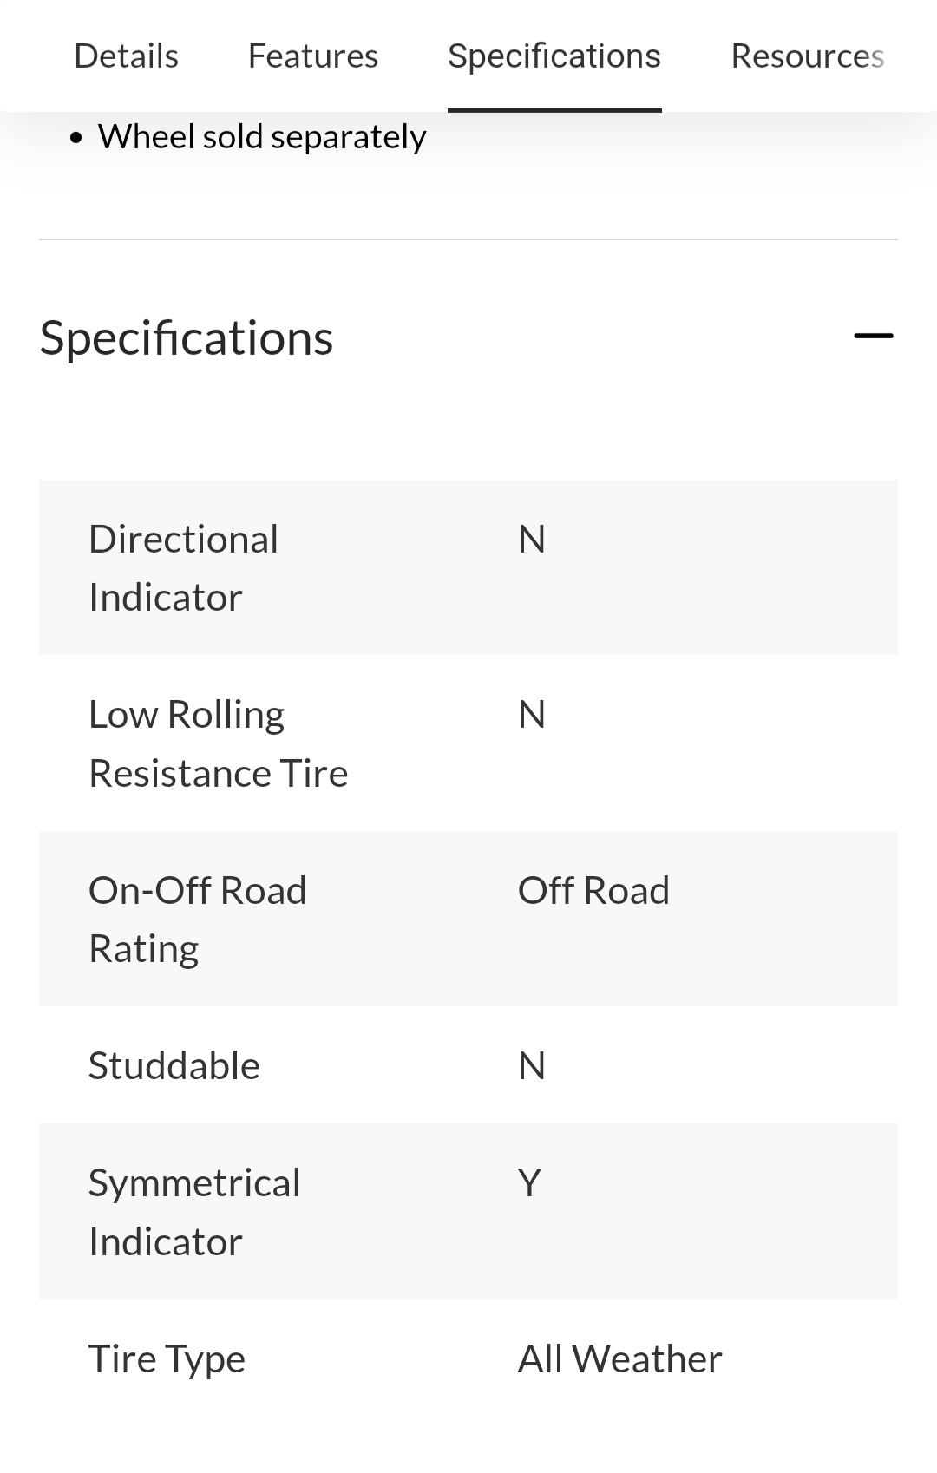Switch to the Details tab
This screenshot has width=937, height=1473.
click(127, 56)
